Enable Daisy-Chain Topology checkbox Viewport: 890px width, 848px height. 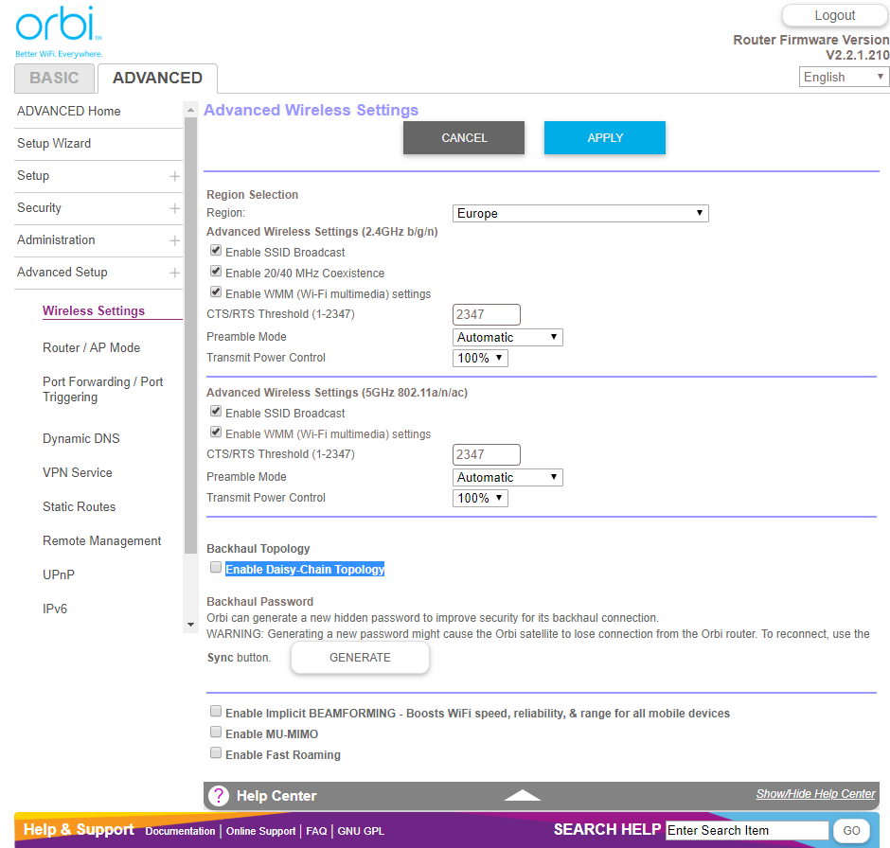click(216, 568)
